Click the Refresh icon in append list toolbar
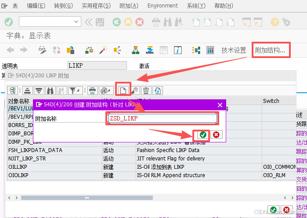Image resolution: width=307 pixels, height=218 pixels. click(x=157, y=91)
